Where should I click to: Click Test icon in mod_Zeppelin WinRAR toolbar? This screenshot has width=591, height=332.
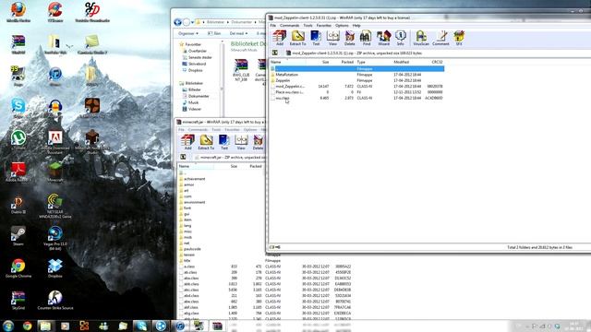316,38
